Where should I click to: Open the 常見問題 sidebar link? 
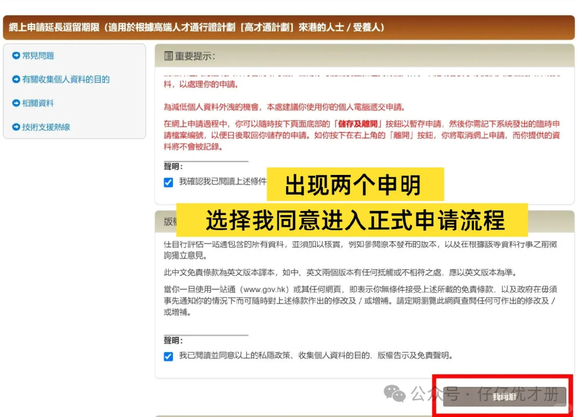pyautogui.click(x=38, y=56)
